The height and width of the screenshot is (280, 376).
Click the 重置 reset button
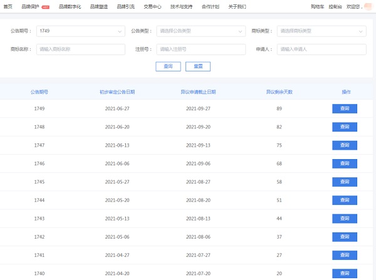tap(198, 66)
